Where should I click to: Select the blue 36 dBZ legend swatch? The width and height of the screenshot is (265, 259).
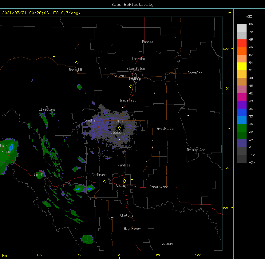point(242,112)
